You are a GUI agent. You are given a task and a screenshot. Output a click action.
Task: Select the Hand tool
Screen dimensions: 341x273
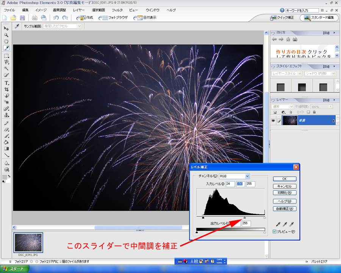tap(6, 41)
